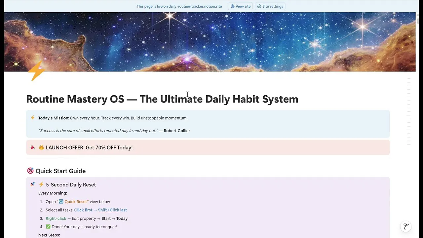
Task: Click the Every Morning label
Action: tap(53, 193)
